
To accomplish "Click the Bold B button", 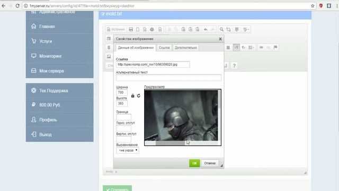I will [109, 47].
